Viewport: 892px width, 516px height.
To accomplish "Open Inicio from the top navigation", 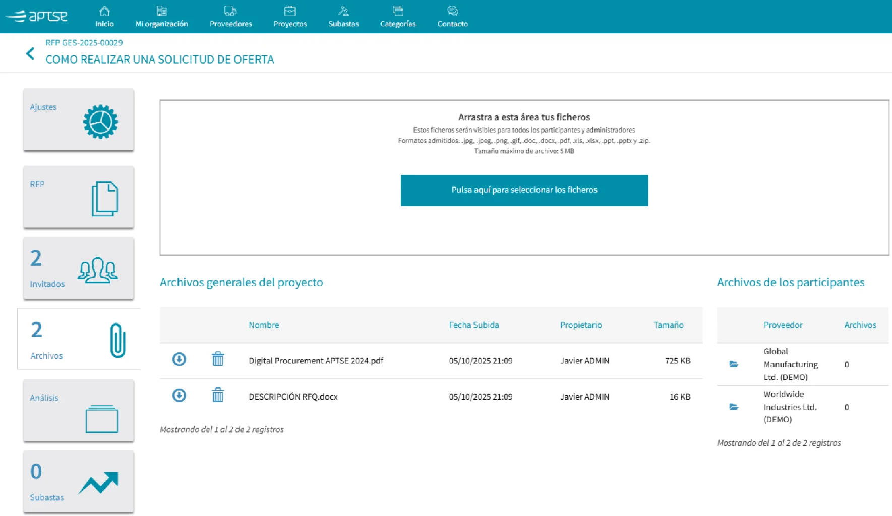I will pyautogui.click(x=104, y=16).
